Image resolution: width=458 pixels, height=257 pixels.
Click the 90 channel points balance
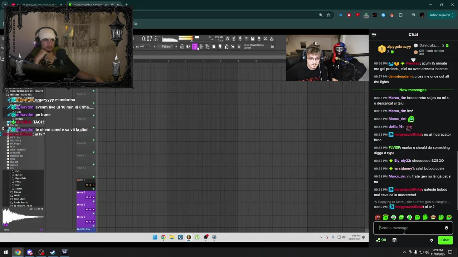(x=381, y=240)
